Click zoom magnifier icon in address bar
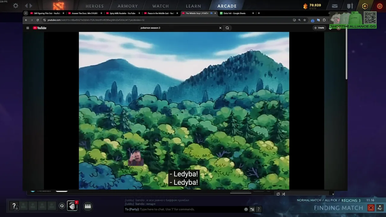386x217 pixels. [299, 20]
